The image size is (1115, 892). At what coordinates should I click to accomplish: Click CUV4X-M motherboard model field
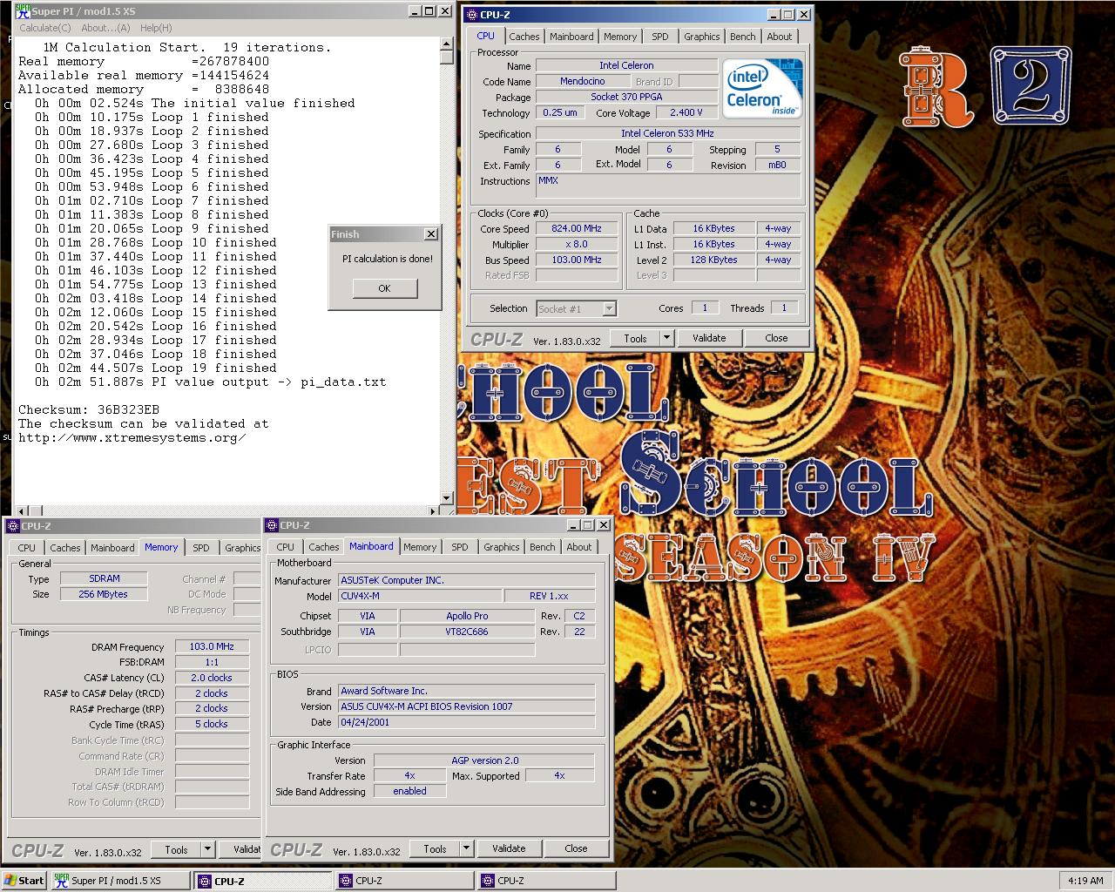tap(421, 596)
